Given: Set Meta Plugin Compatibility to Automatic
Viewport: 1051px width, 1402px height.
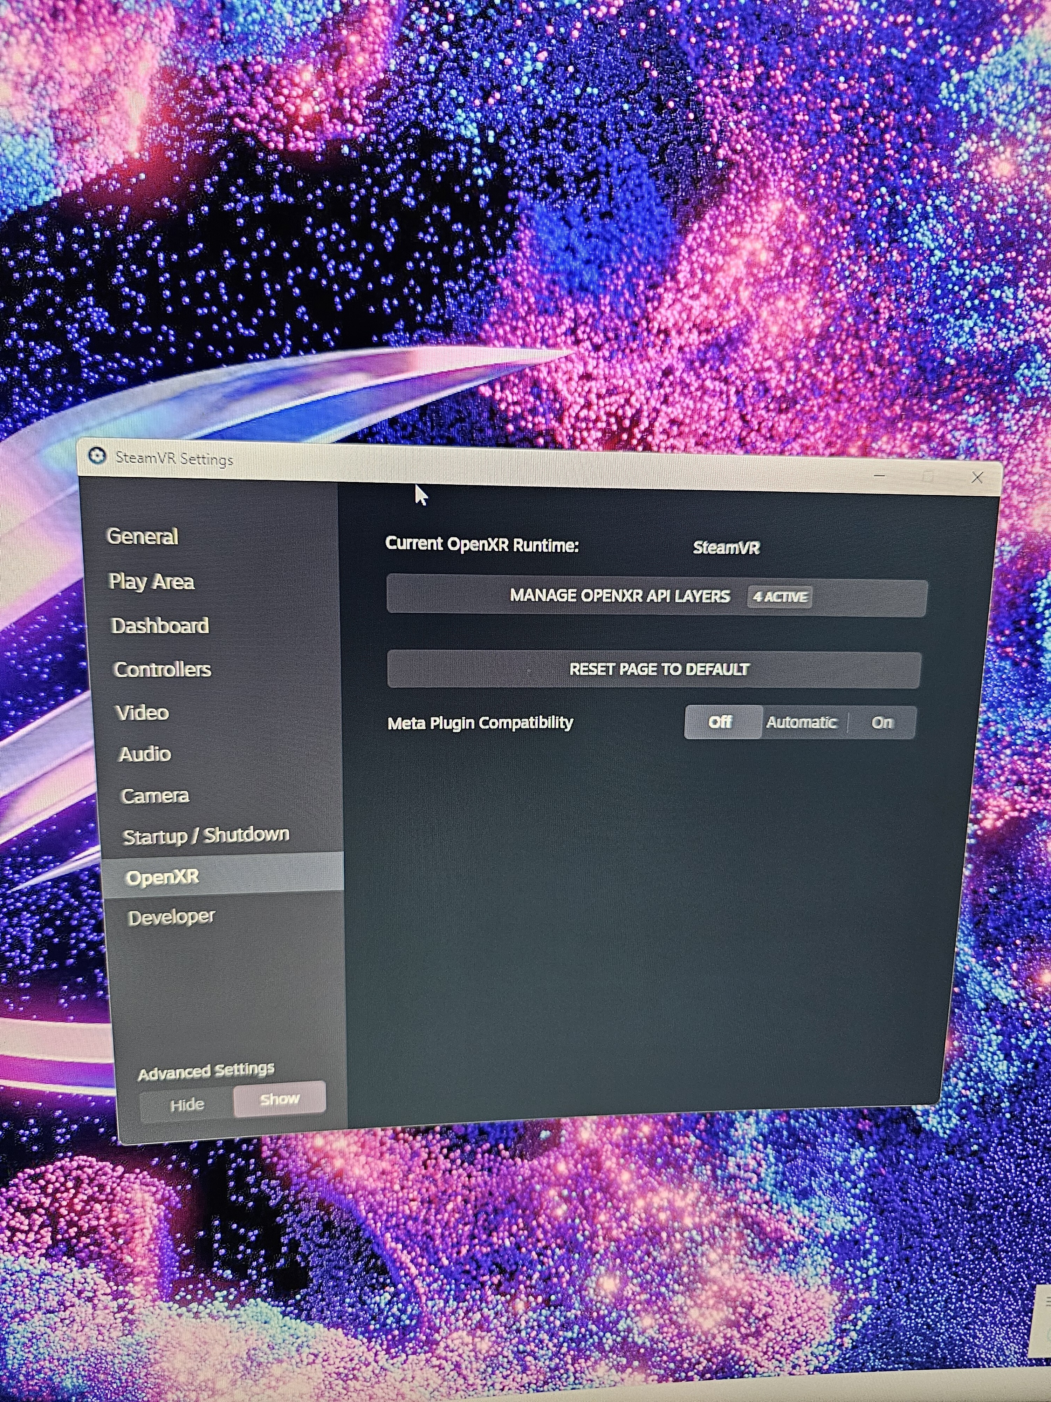Looking at the screenshot, I should tap(802, 722).
